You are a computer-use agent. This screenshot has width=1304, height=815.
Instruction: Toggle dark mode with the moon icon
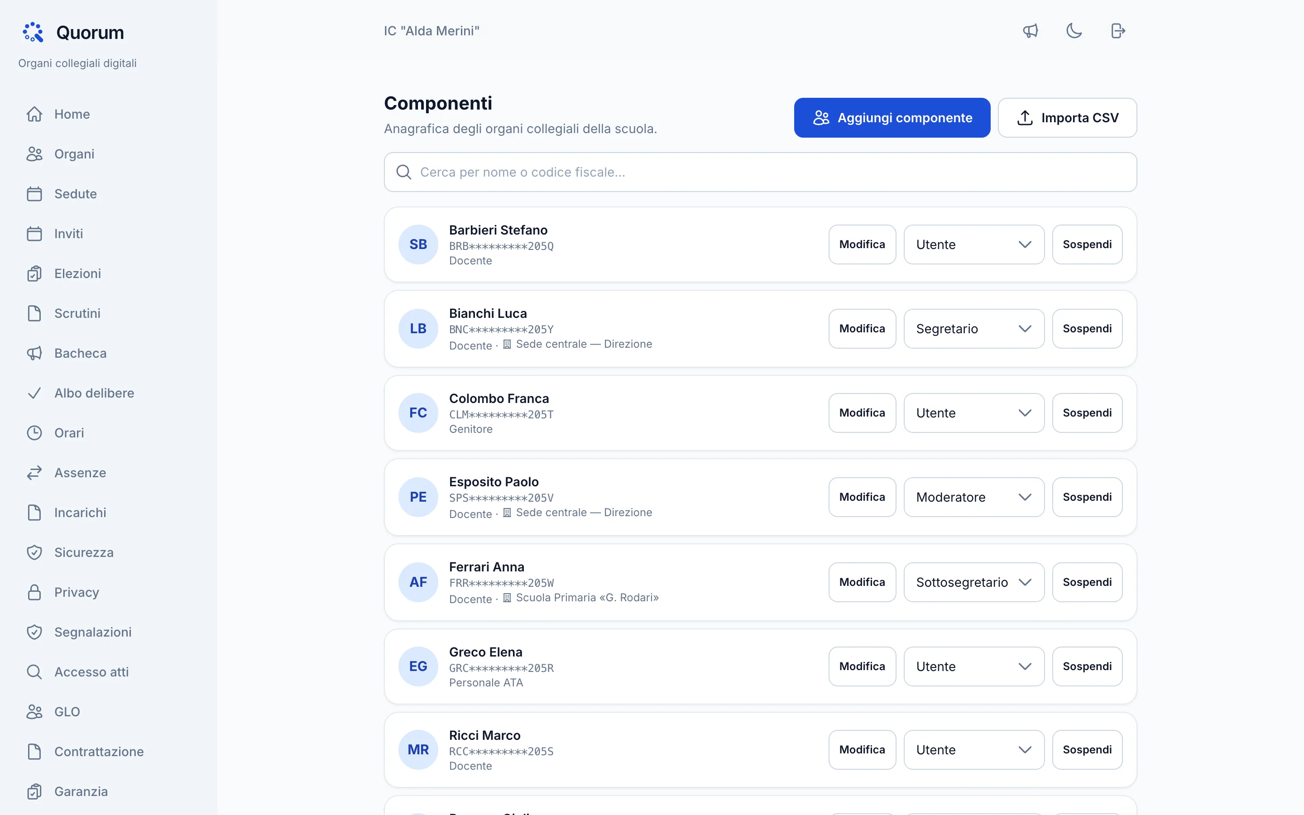(x=1074, y=31)
